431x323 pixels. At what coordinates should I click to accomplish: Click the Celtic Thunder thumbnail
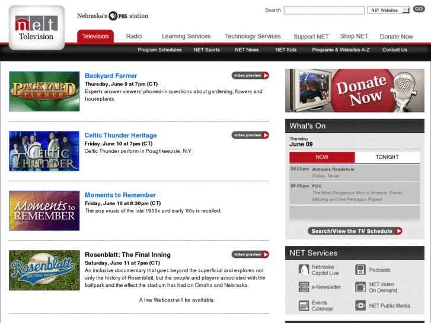[44, 151]
